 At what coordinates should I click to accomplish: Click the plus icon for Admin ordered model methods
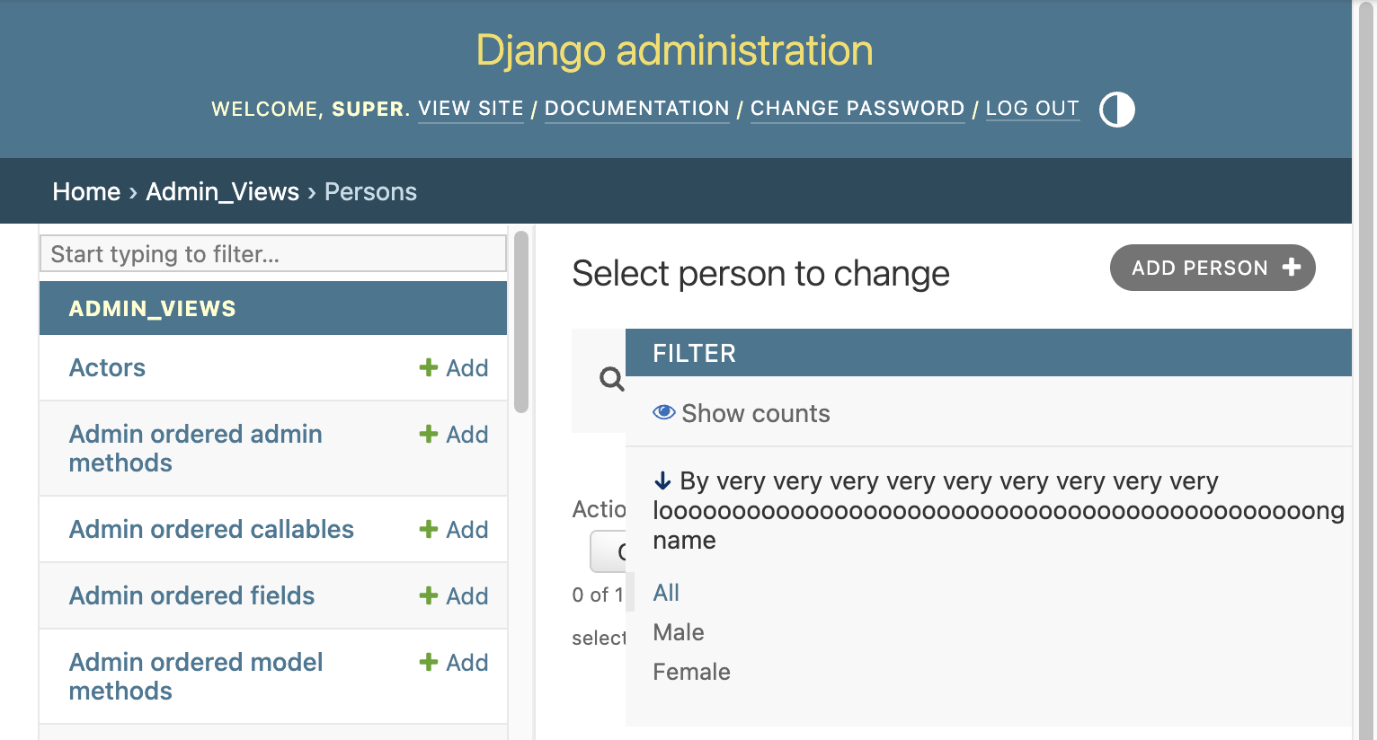pos(429,662)
